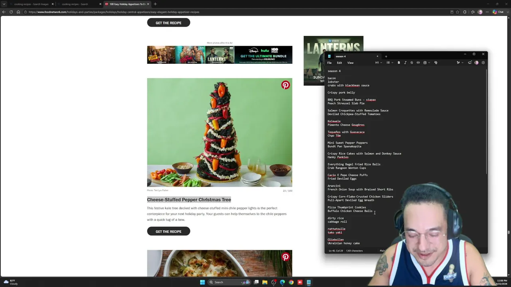Open the Notepad account avatar
Image resolution: width=511 pixels, height=287 pixels.
point(476,63)
